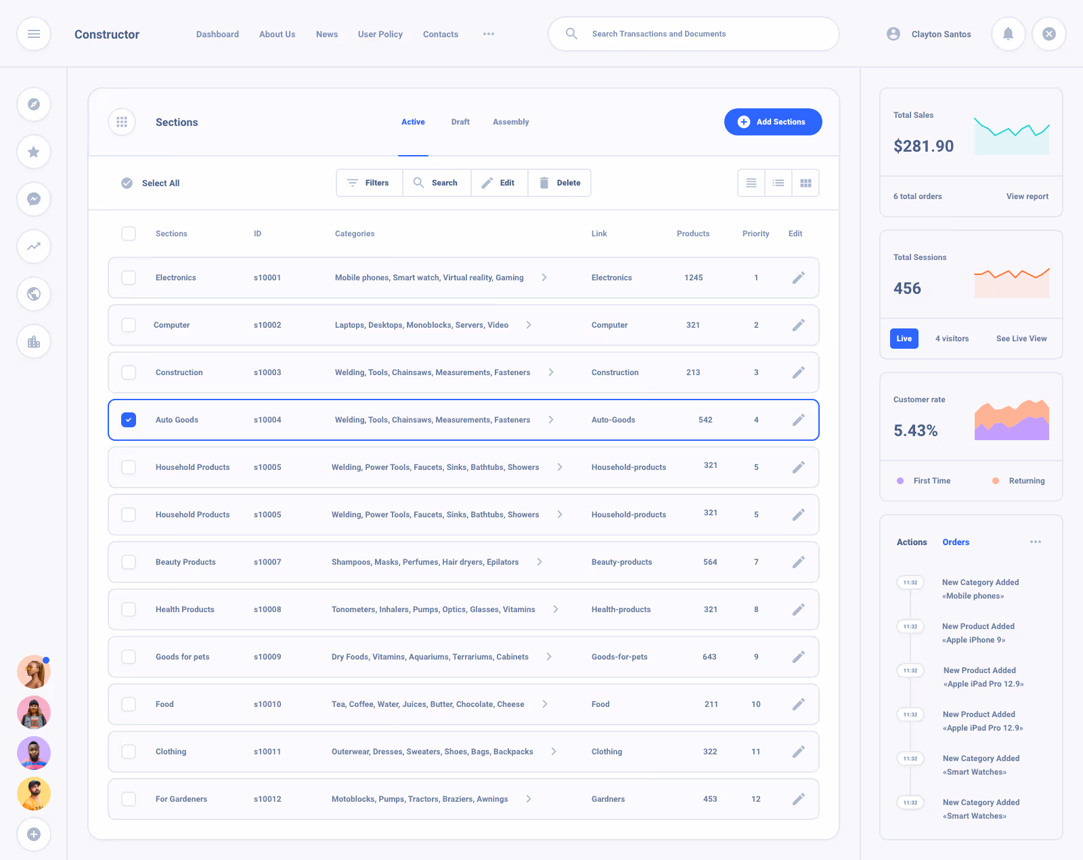Open the globe icon in left sidebar

point(34,294)
